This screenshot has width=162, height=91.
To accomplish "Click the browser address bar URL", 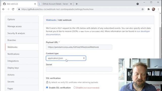I will coord(57,9).
